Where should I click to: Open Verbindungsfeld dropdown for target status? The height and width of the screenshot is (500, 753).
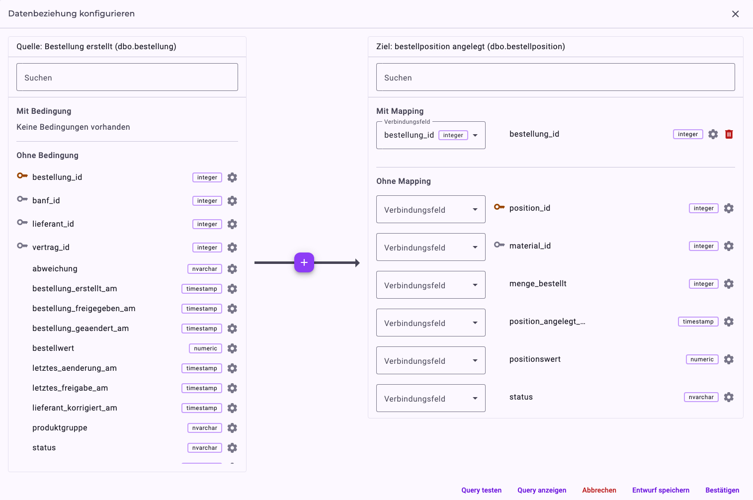(431, 398)
